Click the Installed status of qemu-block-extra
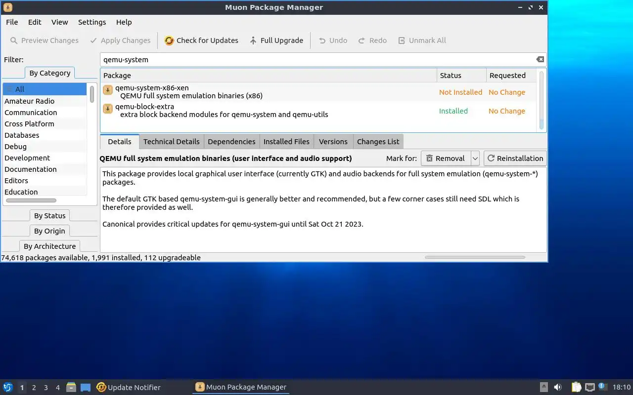633x395 pixels. 453,111
